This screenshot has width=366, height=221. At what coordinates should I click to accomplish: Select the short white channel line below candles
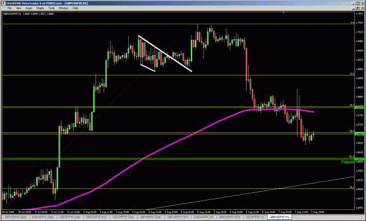(148, 68)
